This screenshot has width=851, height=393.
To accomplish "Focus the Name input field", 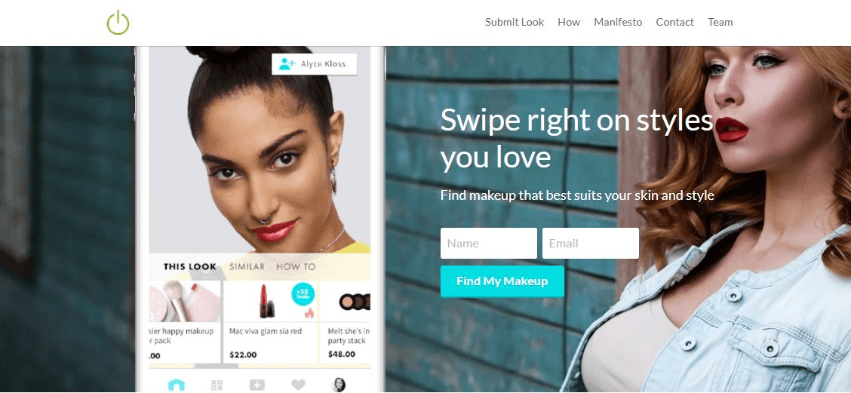I will click(x=488, y=243).
